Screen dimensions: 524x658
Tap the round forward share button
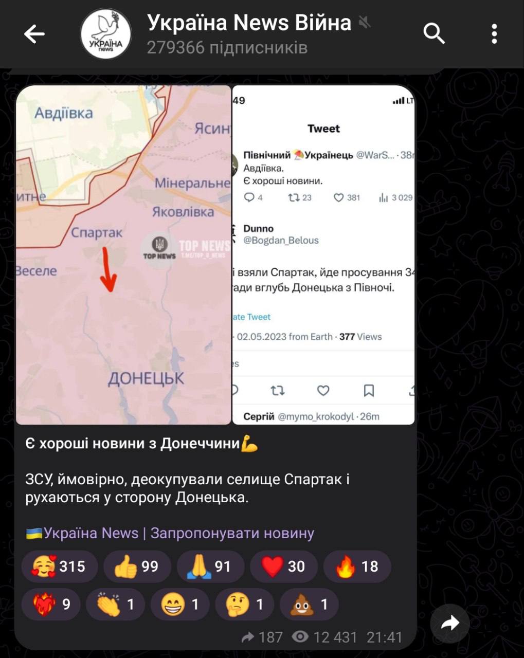click(x=450, y=624)
